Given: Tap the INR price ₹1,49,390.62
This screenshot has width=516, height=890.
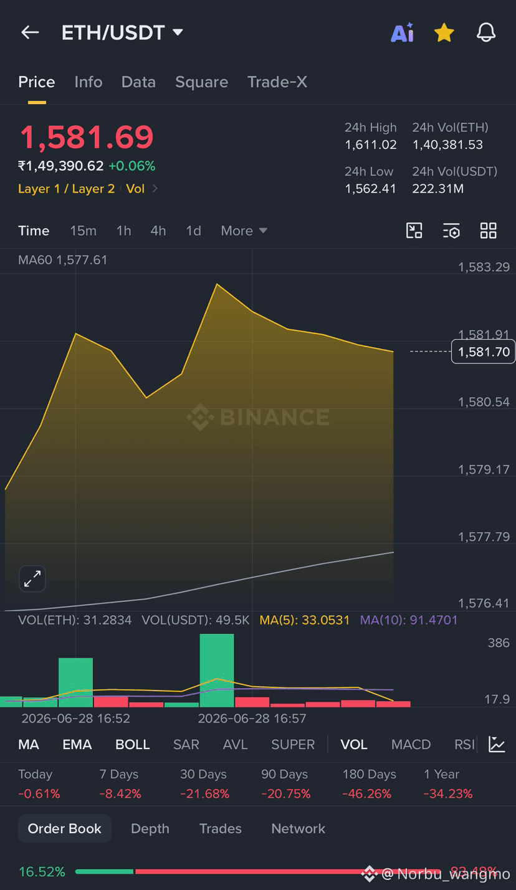Looking at the screenshot, I should [x=60, y=166].
